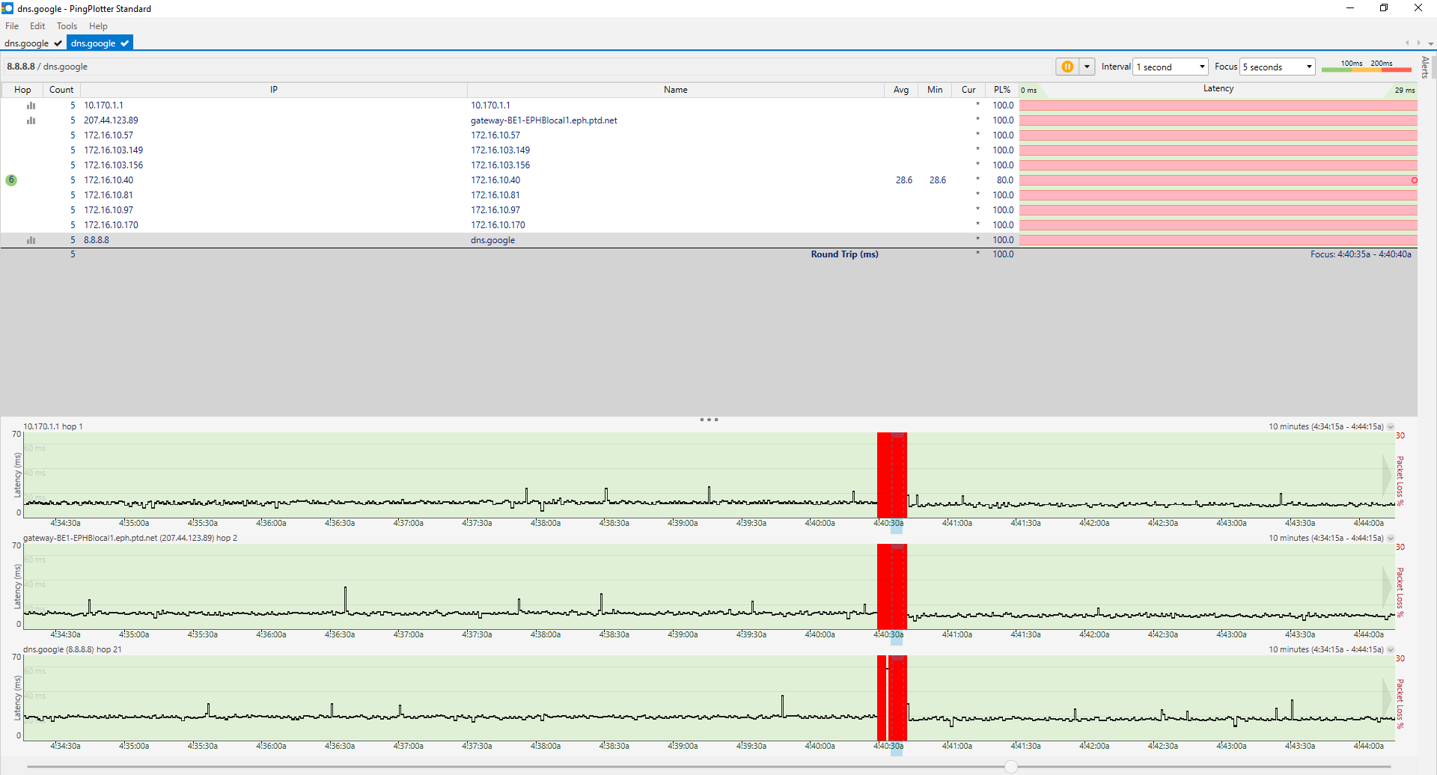Pause the trace with the orange pause button
The image size is (1437, 775).
(x=1067, y=67)
